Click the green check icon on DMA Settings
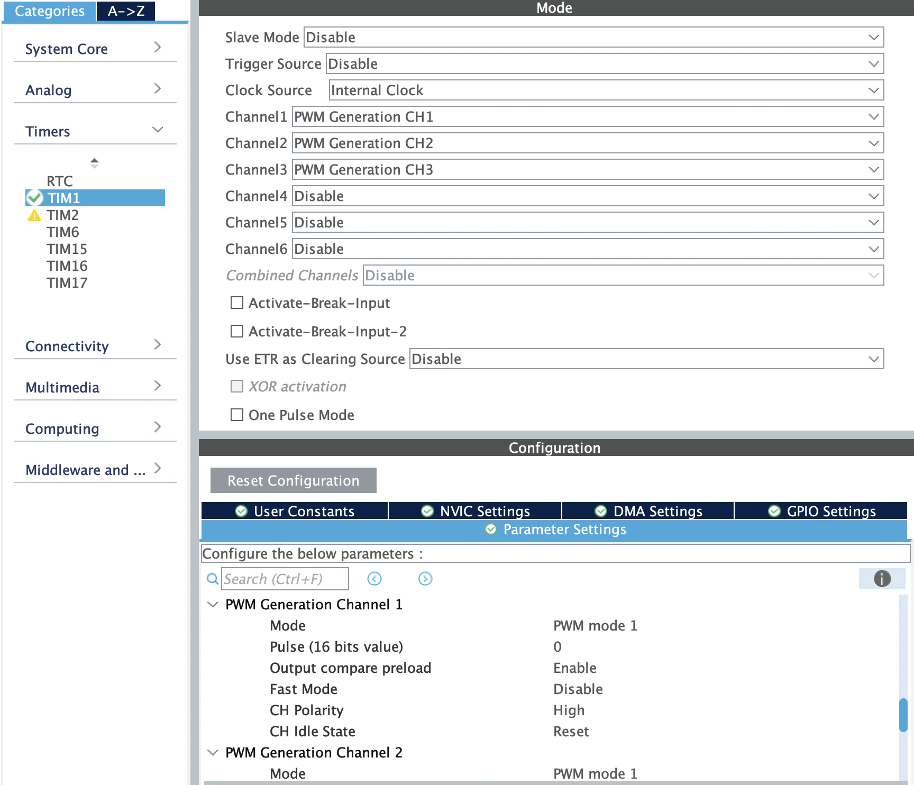914x785 pixels. coord(601,511)
